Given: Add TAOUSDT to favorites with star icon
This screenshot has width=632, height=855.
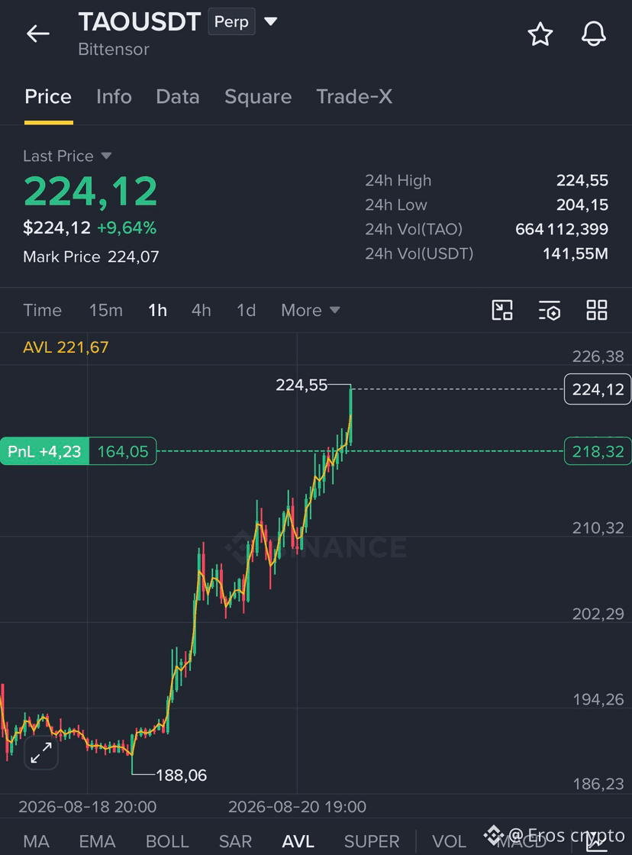Looking at the screenshot, I should click(540, 34).
